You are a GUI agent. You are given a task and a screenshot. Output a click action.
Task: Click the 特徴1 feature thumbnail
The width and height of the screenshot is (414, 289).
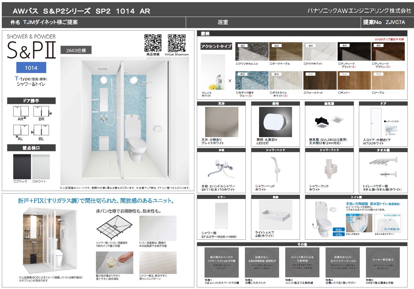[221, 263]
